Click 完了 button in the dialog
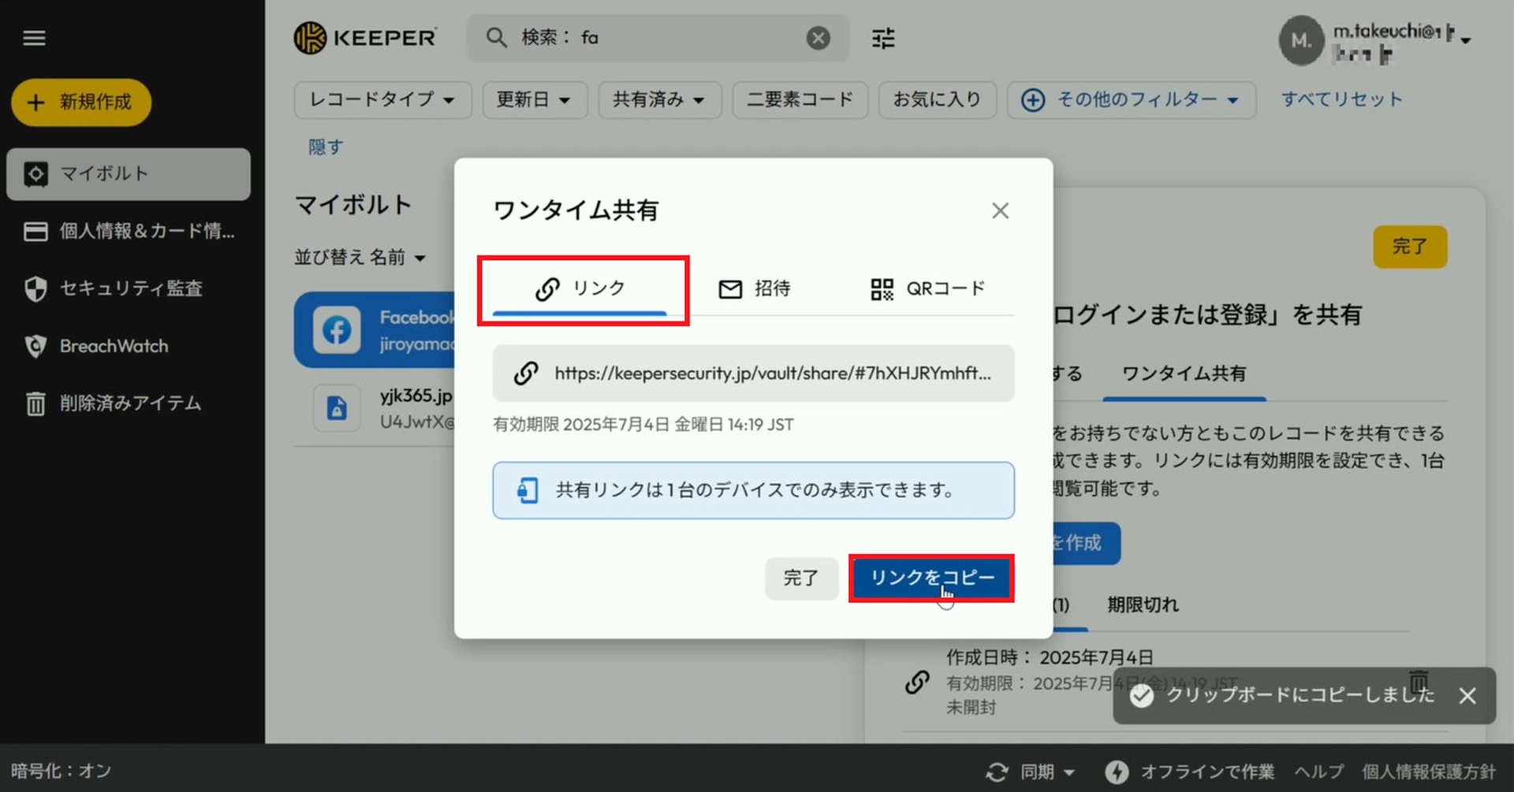This screenshot has width=1514, height=792. click(800, 578)
